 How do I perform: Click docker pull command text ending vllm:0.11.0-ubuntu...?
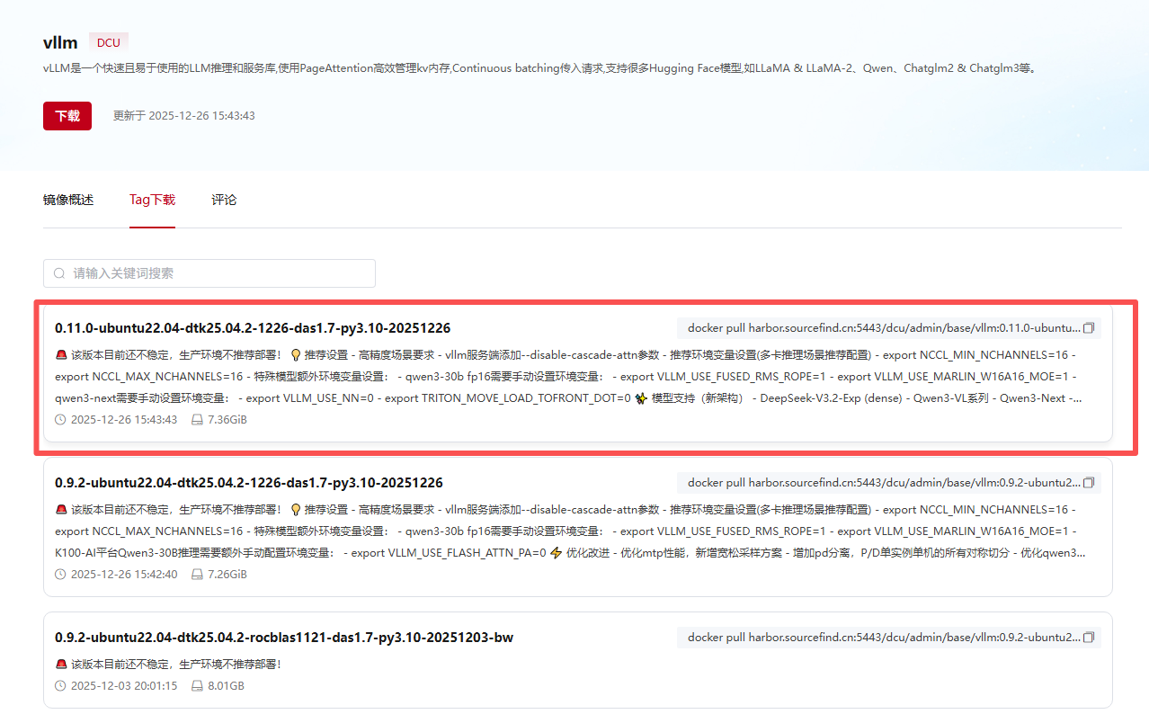tap(884, 328)
